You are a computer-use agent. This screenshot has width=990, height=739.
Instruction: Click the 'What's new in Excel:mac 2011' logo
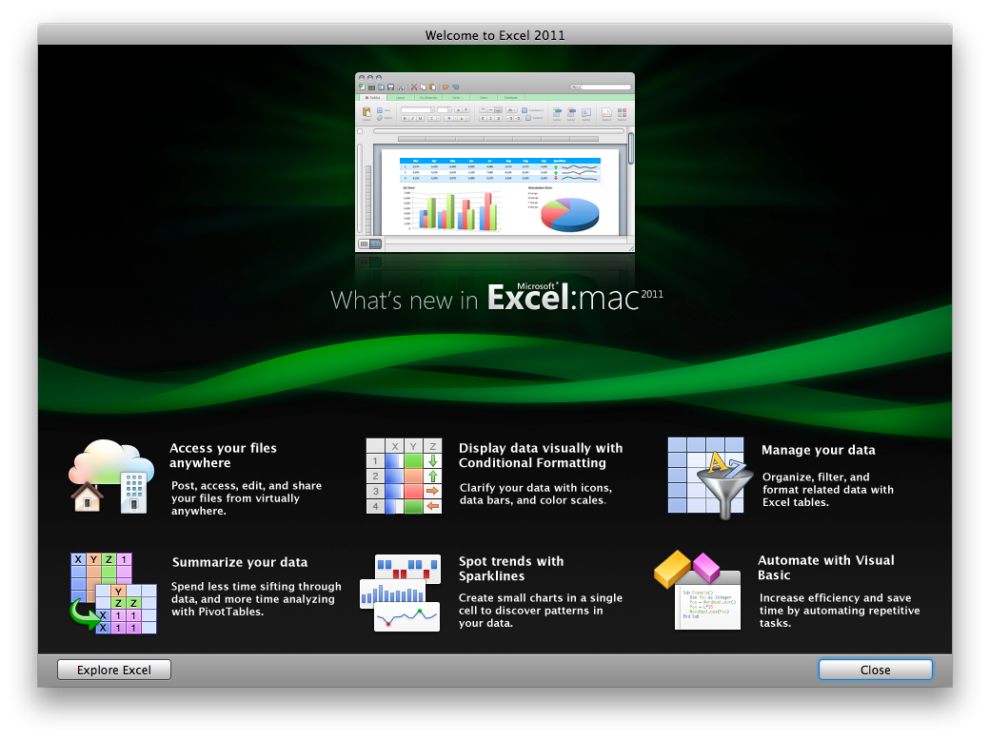pyautogui.click(x=497, y=298)
